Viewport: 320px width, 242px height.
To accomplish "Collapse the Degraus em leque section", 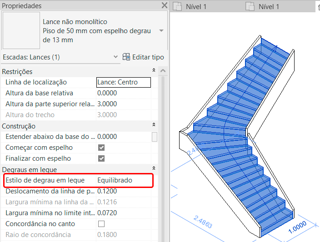I will tap(154, 169).
